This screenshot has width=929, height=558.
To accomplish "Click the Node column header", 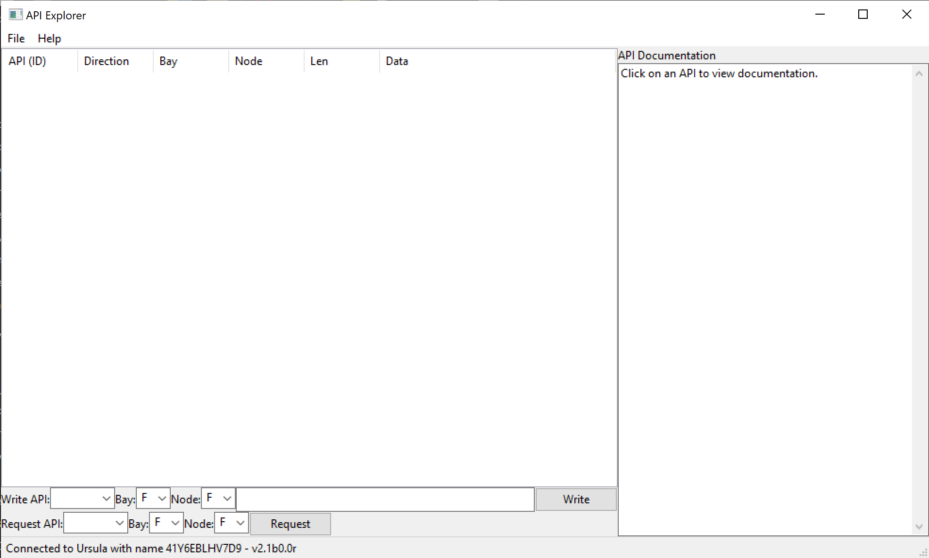I will (x=249, y=61).
